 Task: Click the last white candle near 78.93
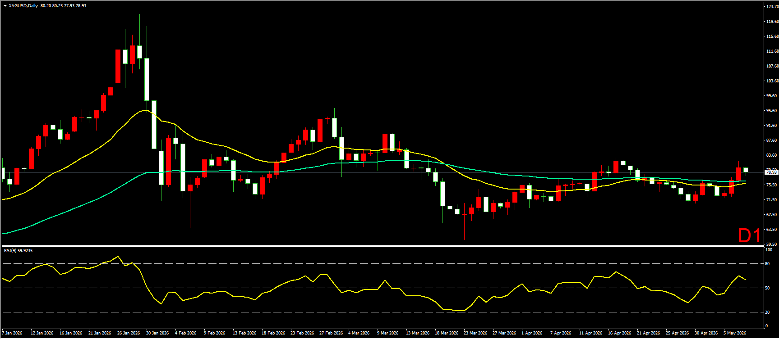pyautogui.click(x=746, y=170)
